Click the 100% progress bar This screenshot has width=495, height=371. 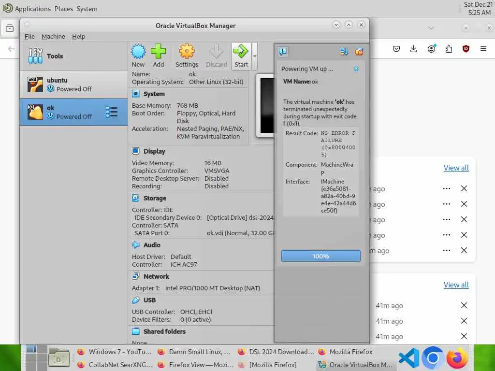click(321, 256)
